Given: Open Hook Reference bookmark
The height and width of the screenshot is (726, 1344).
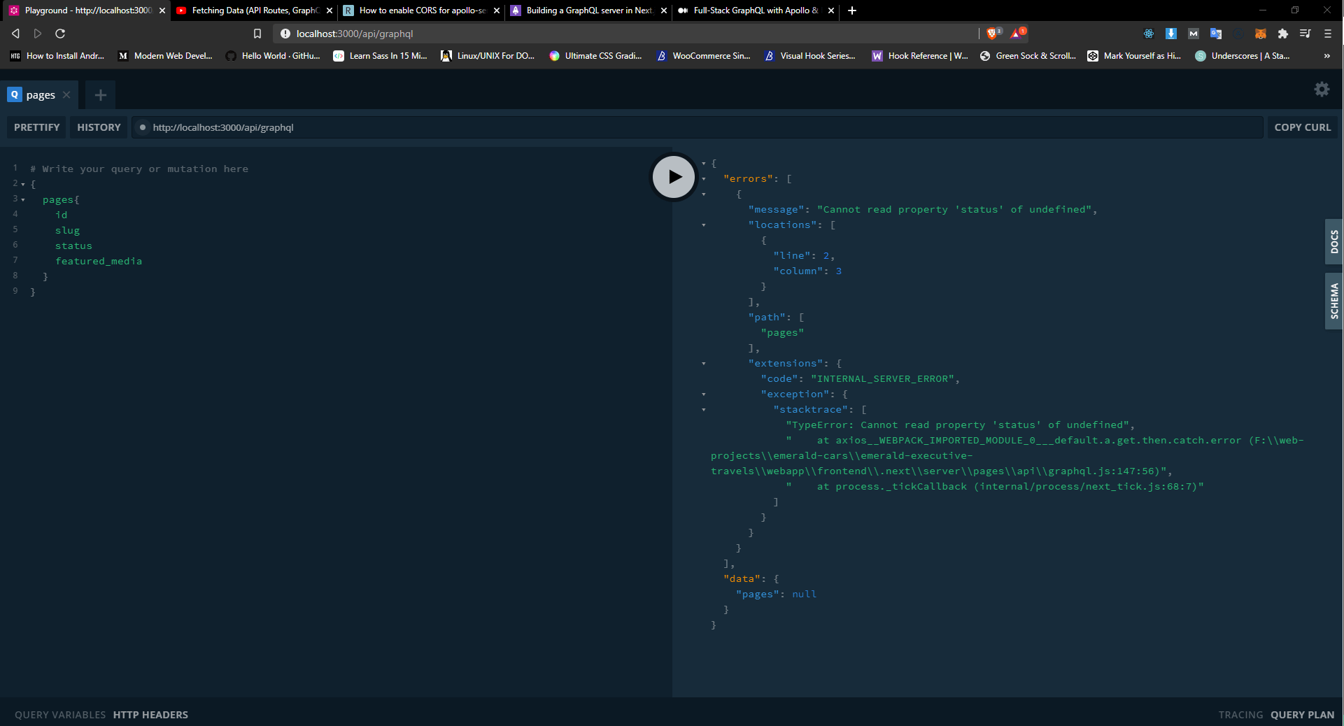Looking at the screenshot, I should 920,56.
